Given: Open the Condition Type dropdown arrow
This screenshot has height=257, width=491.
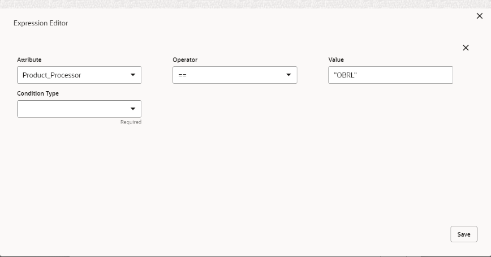Looking at the screenshot, I should 133,109.
